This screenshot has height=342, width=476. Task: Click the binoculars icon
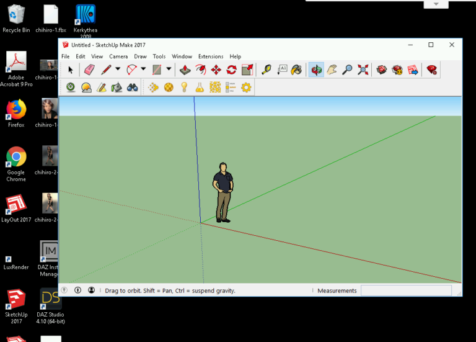tap(133, 88)
